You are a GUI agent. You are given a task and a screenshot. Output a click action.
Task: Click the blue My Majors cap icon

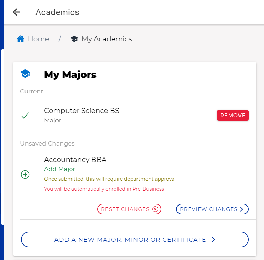click(25, 73)
